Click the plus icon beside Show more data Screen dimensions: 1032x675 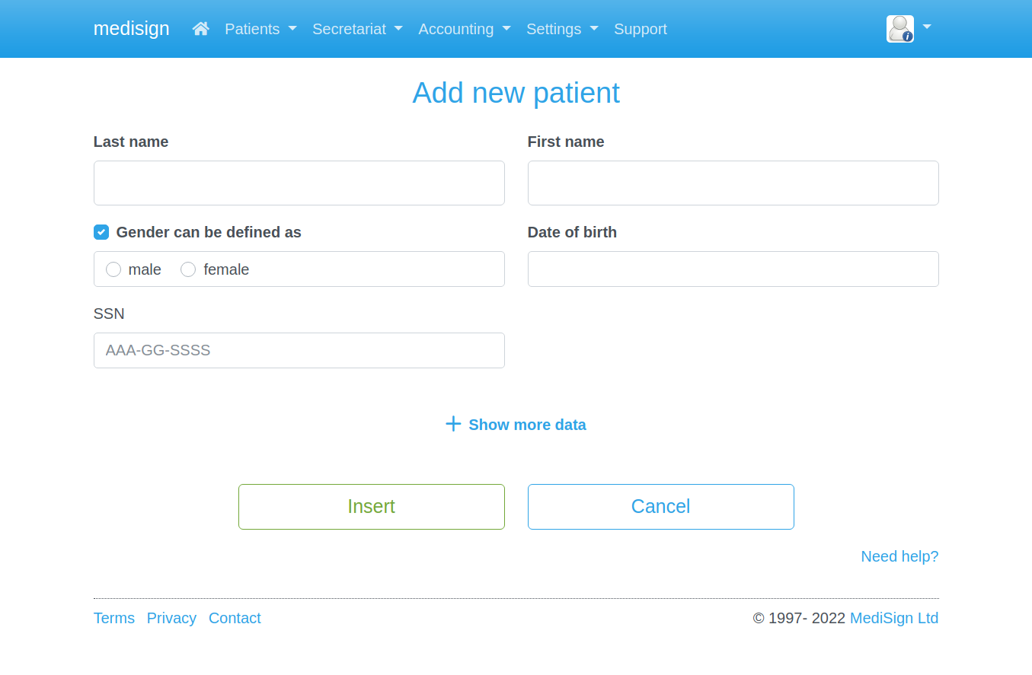click(453, 424)
